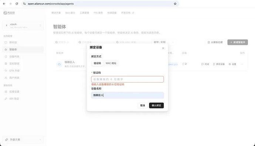
Task: Open 开发文档 external link
Action: point(127,13)
